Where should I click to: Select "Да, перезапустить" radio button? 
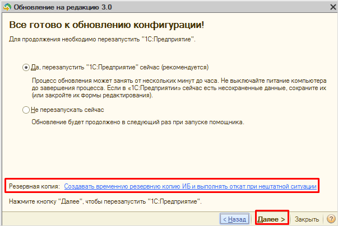(x=26, y=67)
